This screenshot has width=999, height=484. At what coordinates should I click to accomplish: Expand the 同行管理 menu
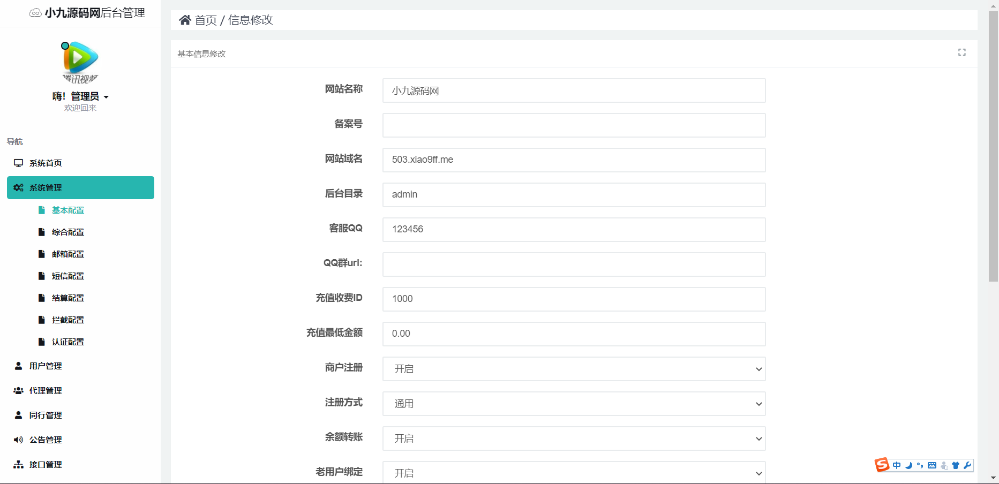[80, 415]
